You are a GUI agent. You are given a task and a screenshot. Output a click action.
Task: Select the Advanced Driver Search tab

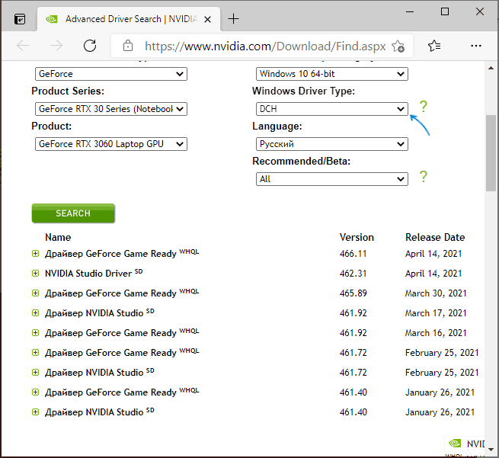127,19
